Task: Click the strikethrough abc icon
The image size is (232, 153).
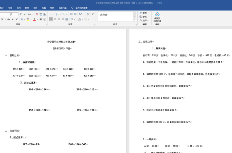Action: tap(8, 19)
